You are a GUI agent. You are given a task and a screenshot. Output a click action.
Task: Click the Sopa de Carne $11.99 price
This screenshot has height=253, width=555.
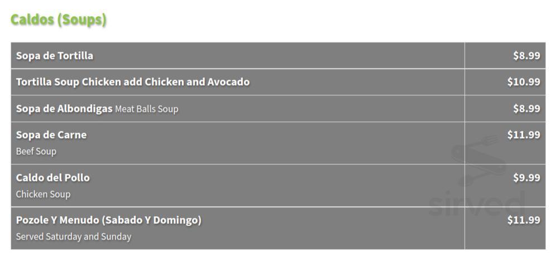(523, 135)
